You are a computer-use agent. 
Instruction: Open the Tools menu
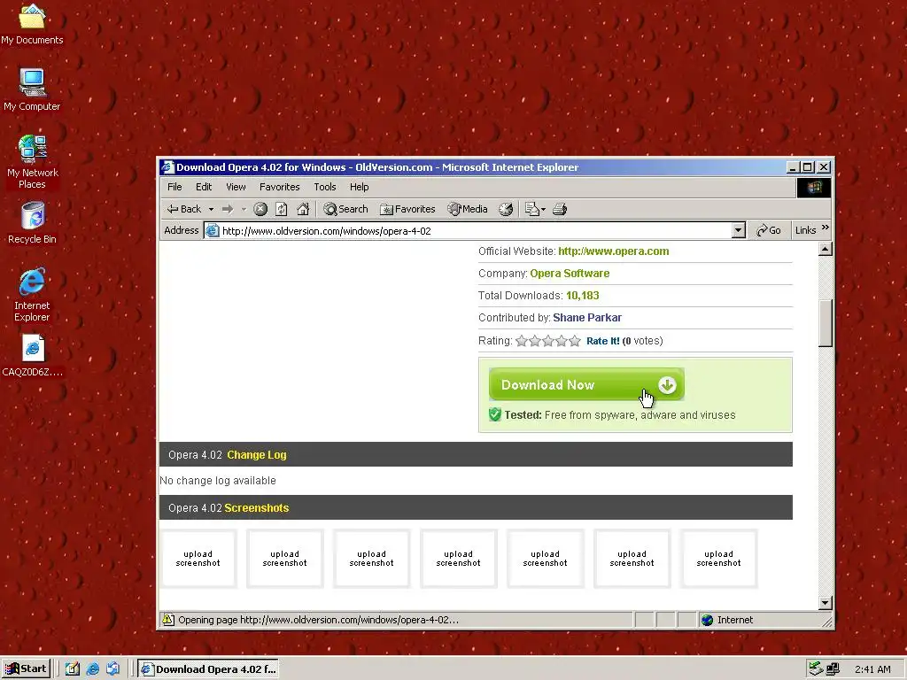324,187
